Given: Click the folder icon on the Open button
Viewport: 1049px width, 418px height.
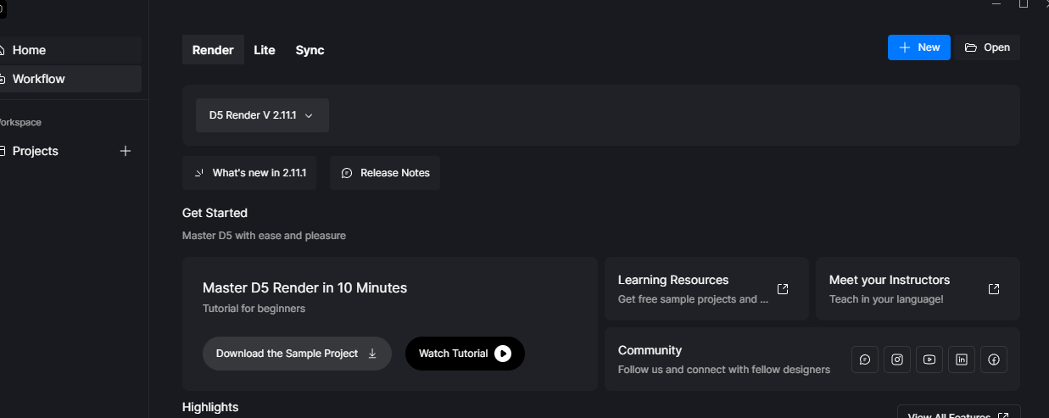Looking at the screenshot, I should pyautogui.click(x=971, y=47).
